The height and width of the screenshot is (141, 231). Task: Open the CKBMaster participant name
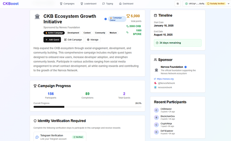(166, 109)
